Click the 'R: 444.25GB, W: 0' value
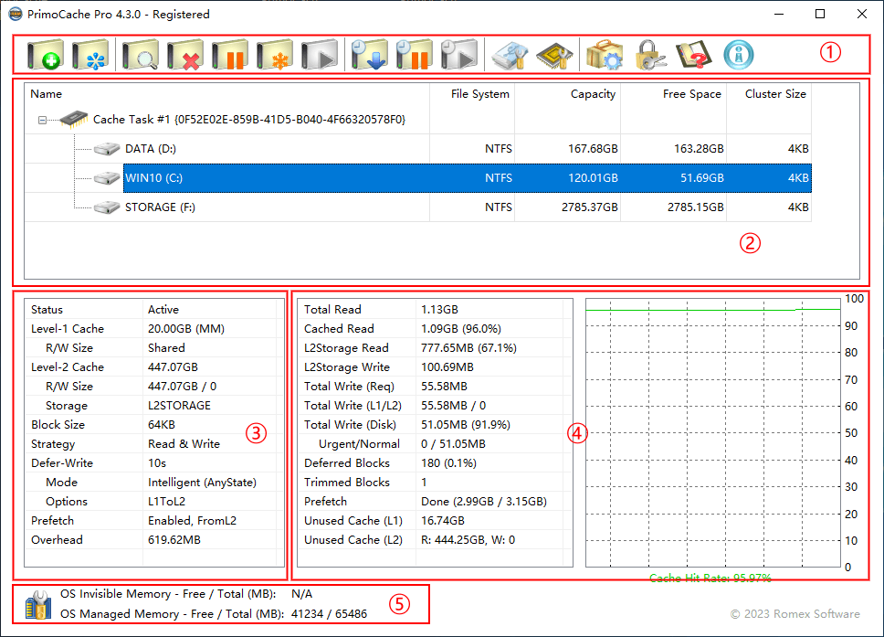 [x=468, y=539]
